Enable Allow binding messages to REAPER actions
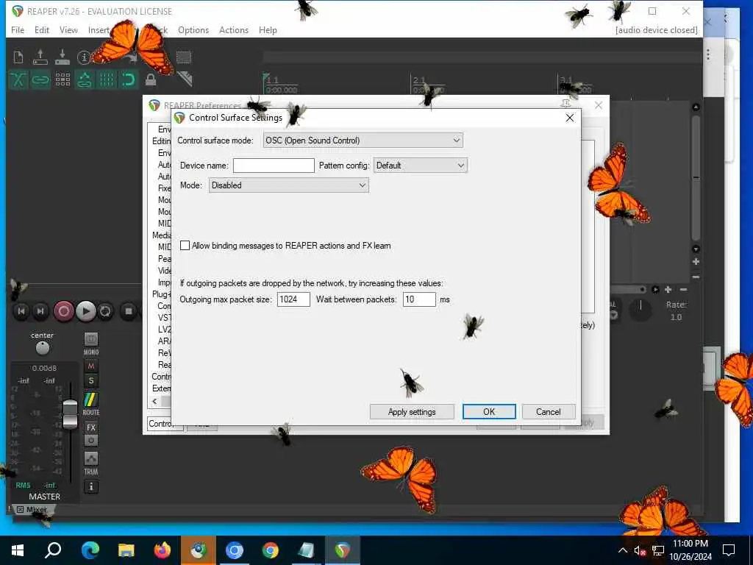The height and width of the screenshot is (565, 753). [185, 246]
